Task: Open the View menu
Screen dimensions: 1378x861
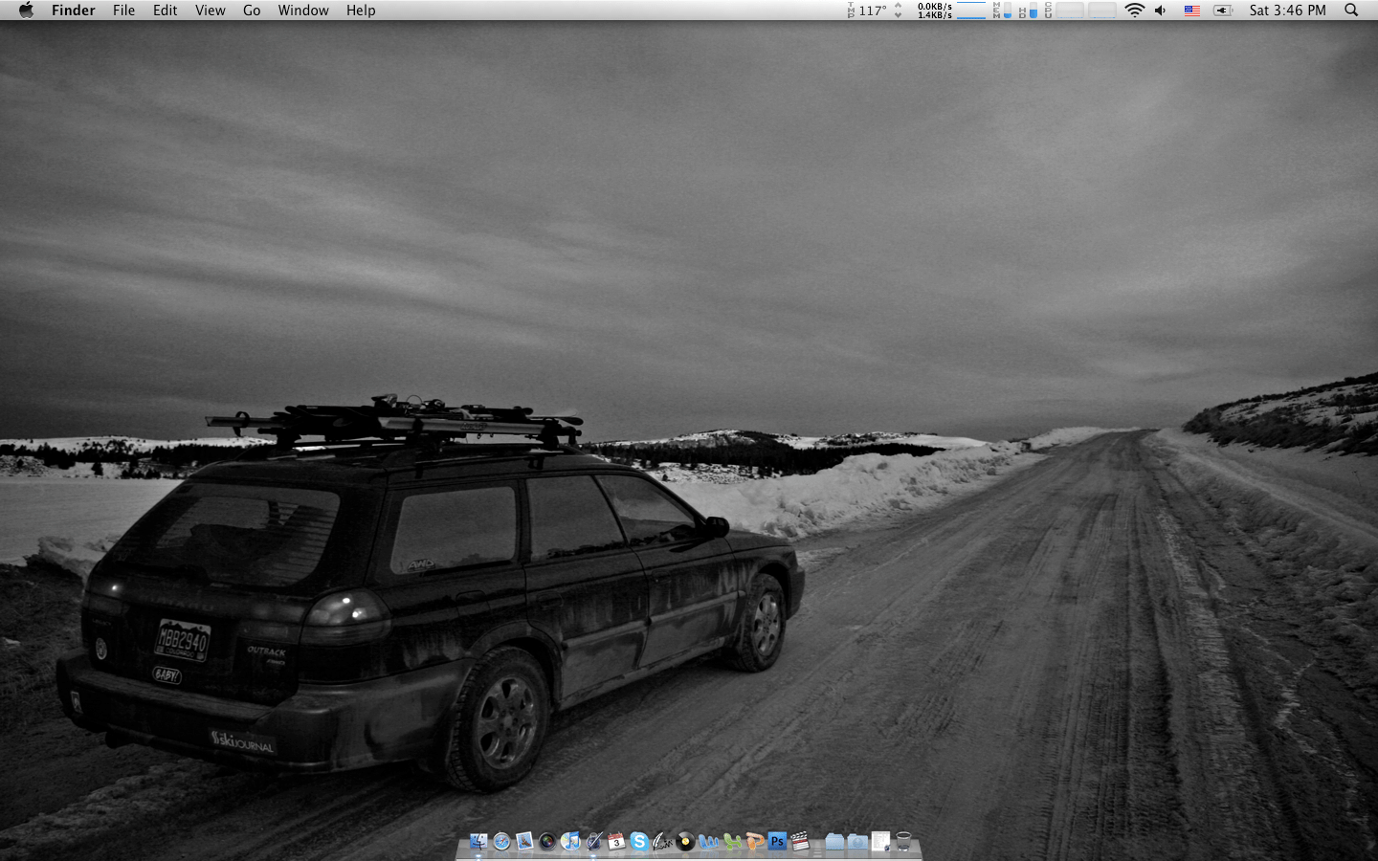Action: [210, 11]
